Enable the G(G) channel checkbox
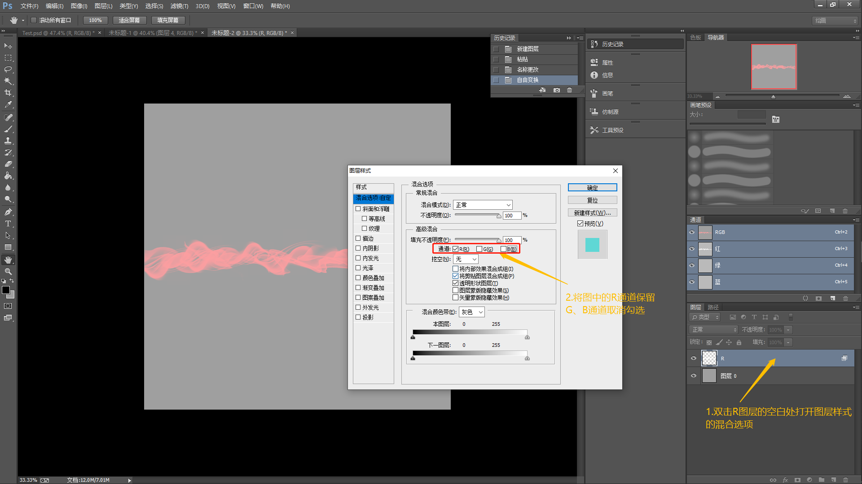Viewport: 862px width, 484px height. coord(479,249)
